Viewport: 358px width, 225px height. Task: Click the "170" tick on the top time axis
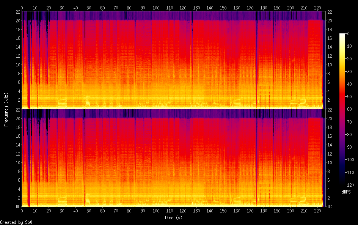tap(250, 7)
